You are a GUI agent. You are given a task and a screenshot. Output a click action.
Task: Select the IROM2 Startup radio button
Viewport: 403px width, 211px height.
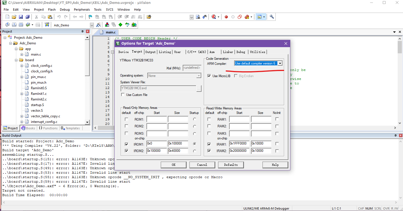point(194,151)
